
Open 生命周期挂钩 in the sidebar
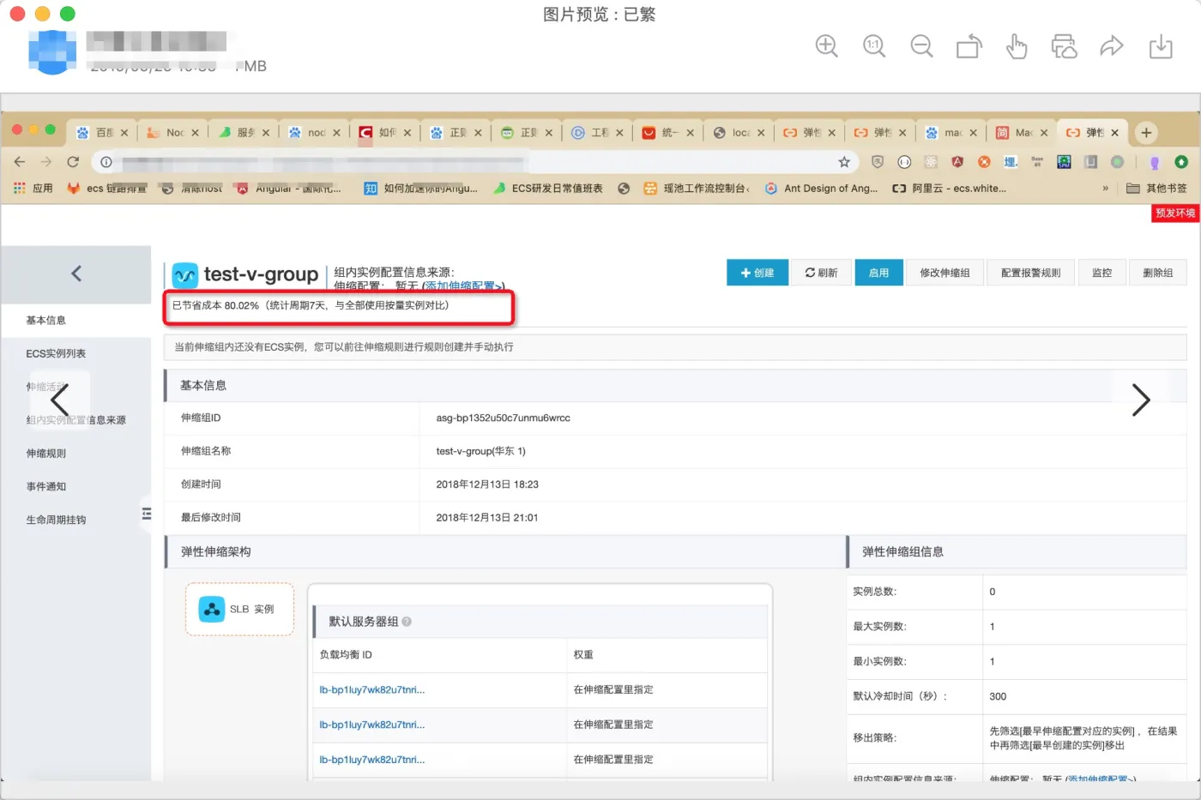[56, 520]
